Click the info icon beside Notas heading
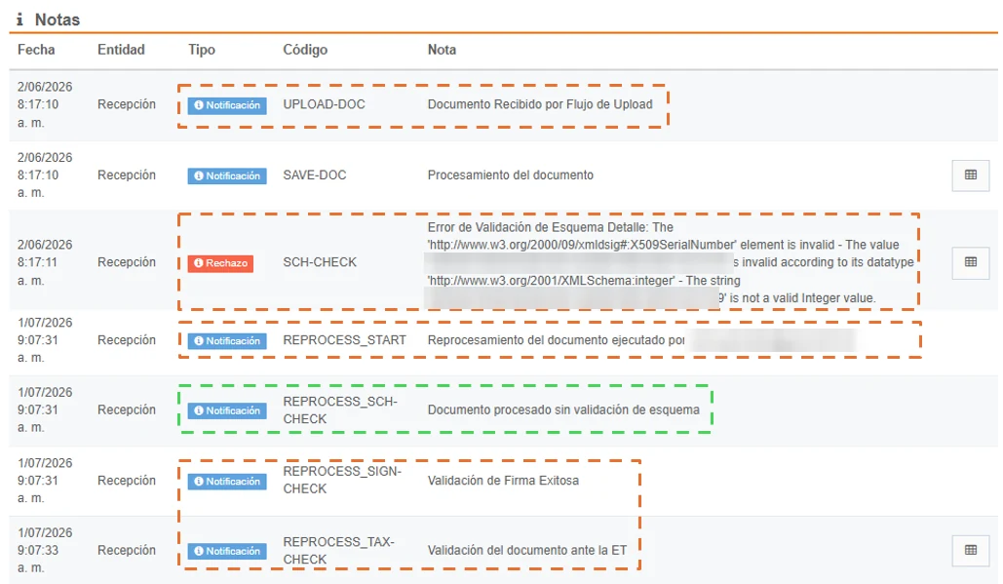Viewport: 1003px width, 584px height. pyautogui.click(x=19, y=19)
